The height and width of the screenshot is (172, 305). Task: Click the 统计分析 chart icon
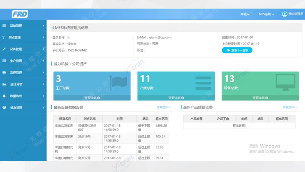(4, 84)
